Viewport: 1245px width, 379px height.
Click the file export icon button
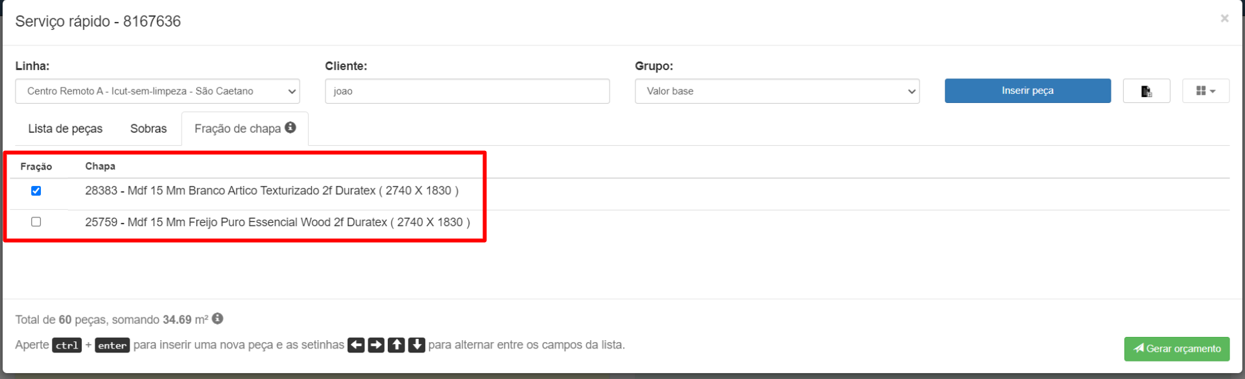(1146, 91)
